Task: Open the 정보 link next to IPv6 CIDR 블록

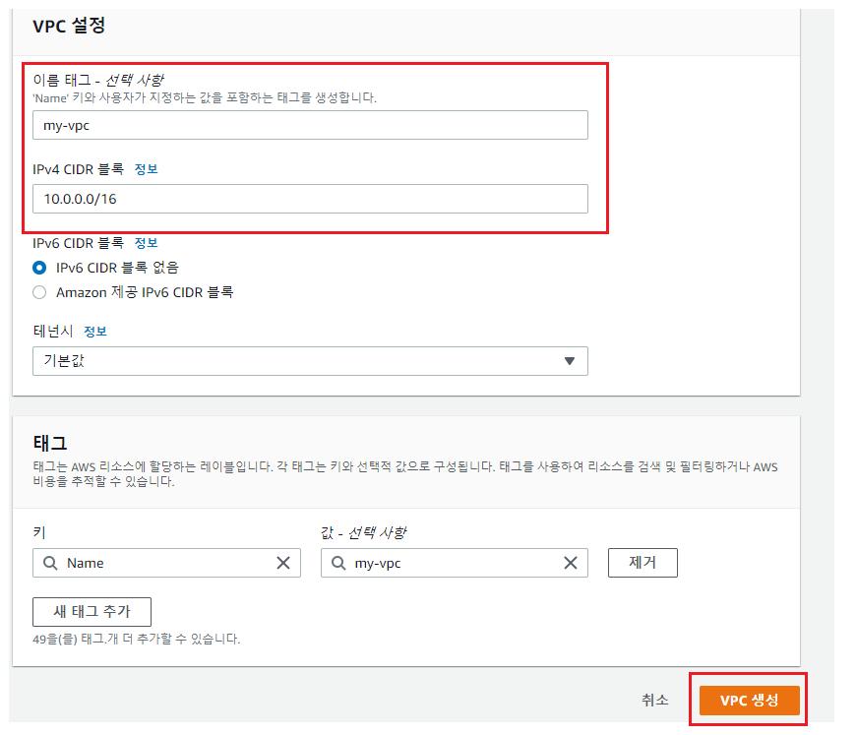Action: tap(147, 243)
